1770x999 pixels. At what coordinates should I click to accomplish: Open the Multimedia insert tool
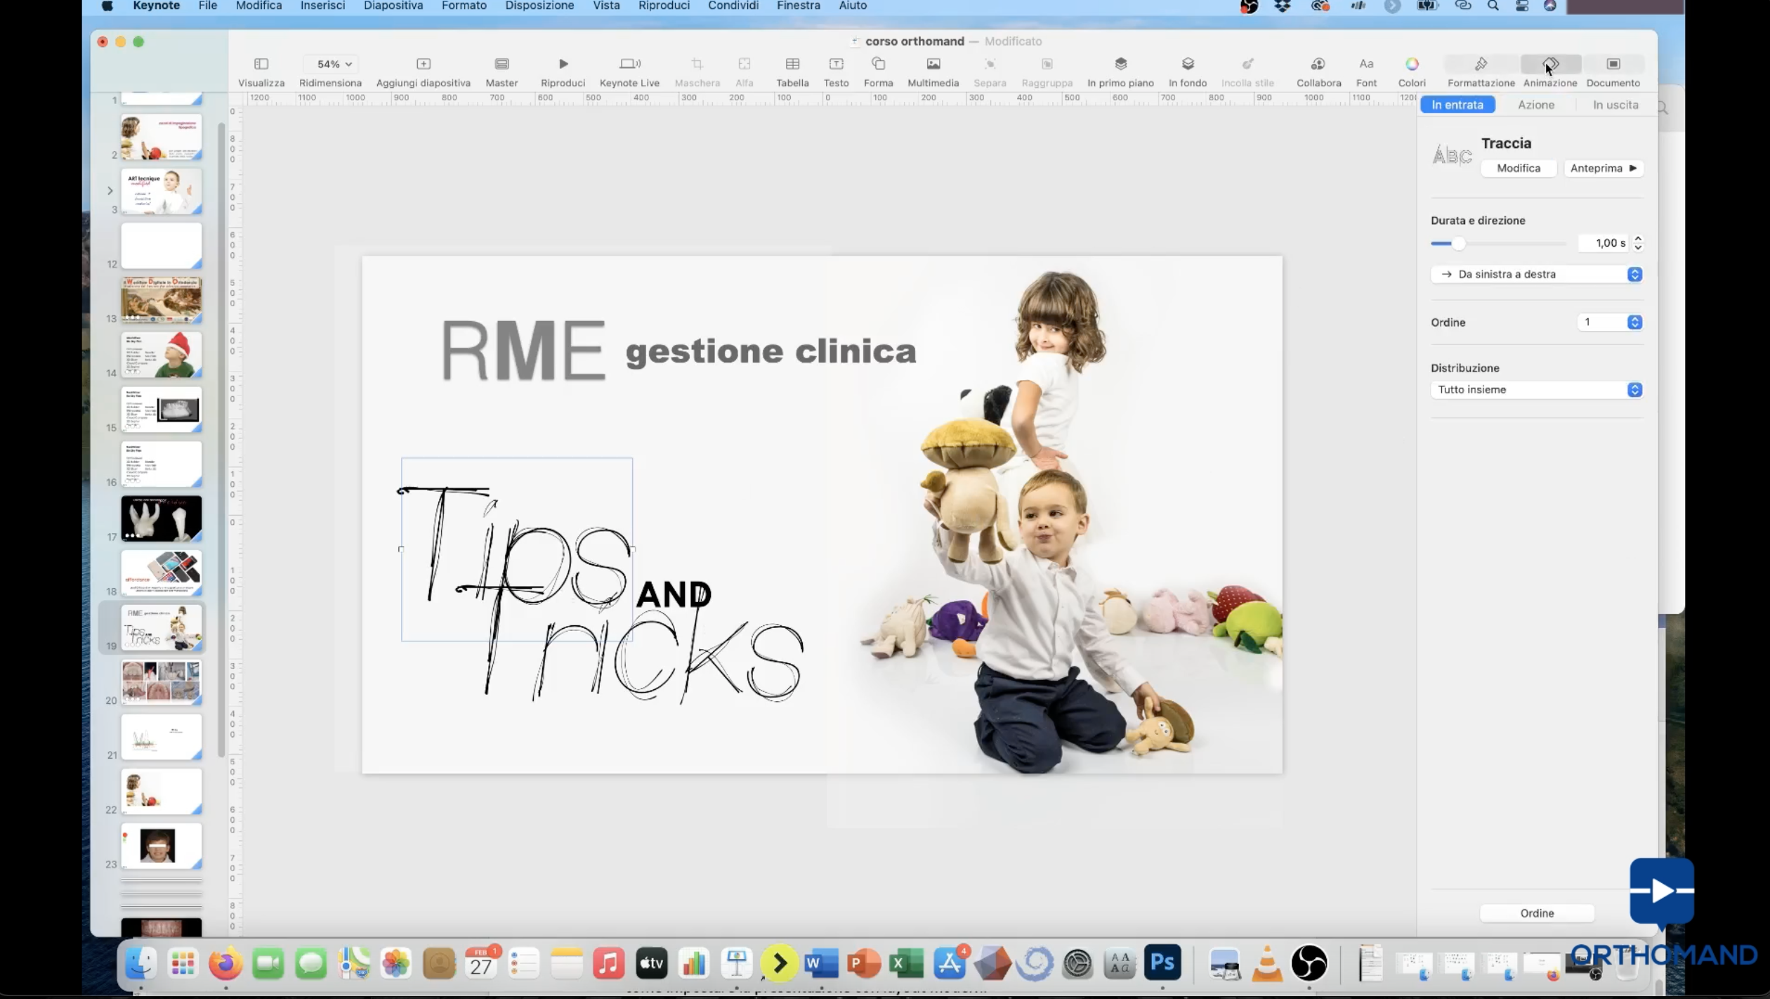pyautogui.click(x=933, y=64)
